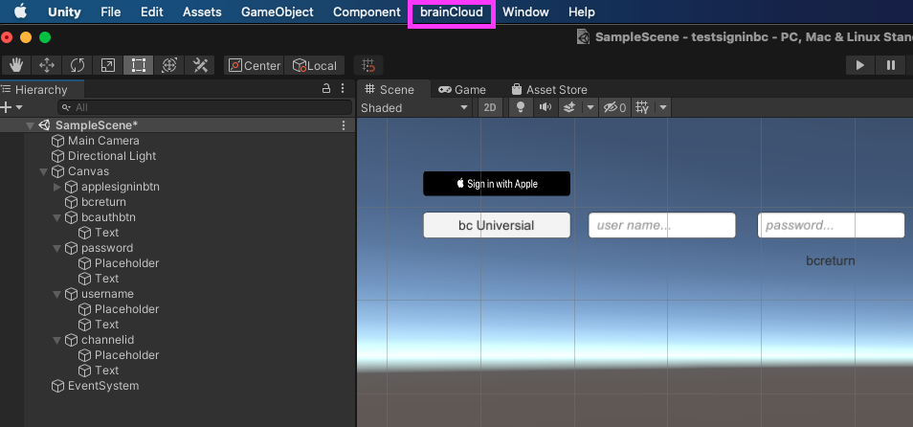Click the Sign in with Apple button
This screenshot has width=913, height=427.
point(497,184)
